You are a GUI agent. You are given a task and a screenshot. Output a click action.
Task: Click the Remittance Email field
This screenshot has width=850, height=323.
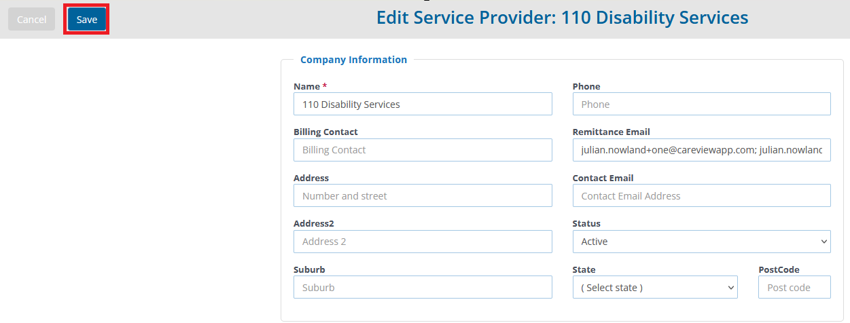702,150
